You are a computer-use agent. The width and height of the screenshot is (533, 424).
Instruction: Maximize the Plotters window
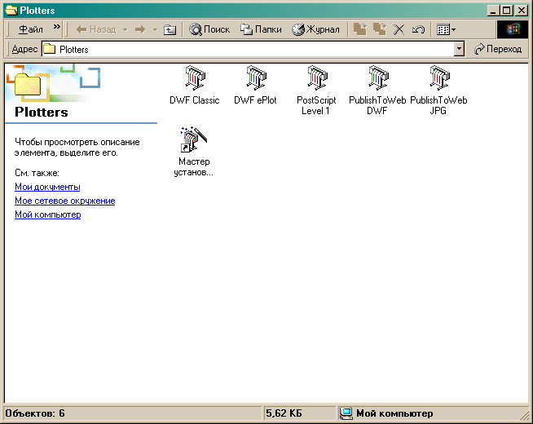506,11
